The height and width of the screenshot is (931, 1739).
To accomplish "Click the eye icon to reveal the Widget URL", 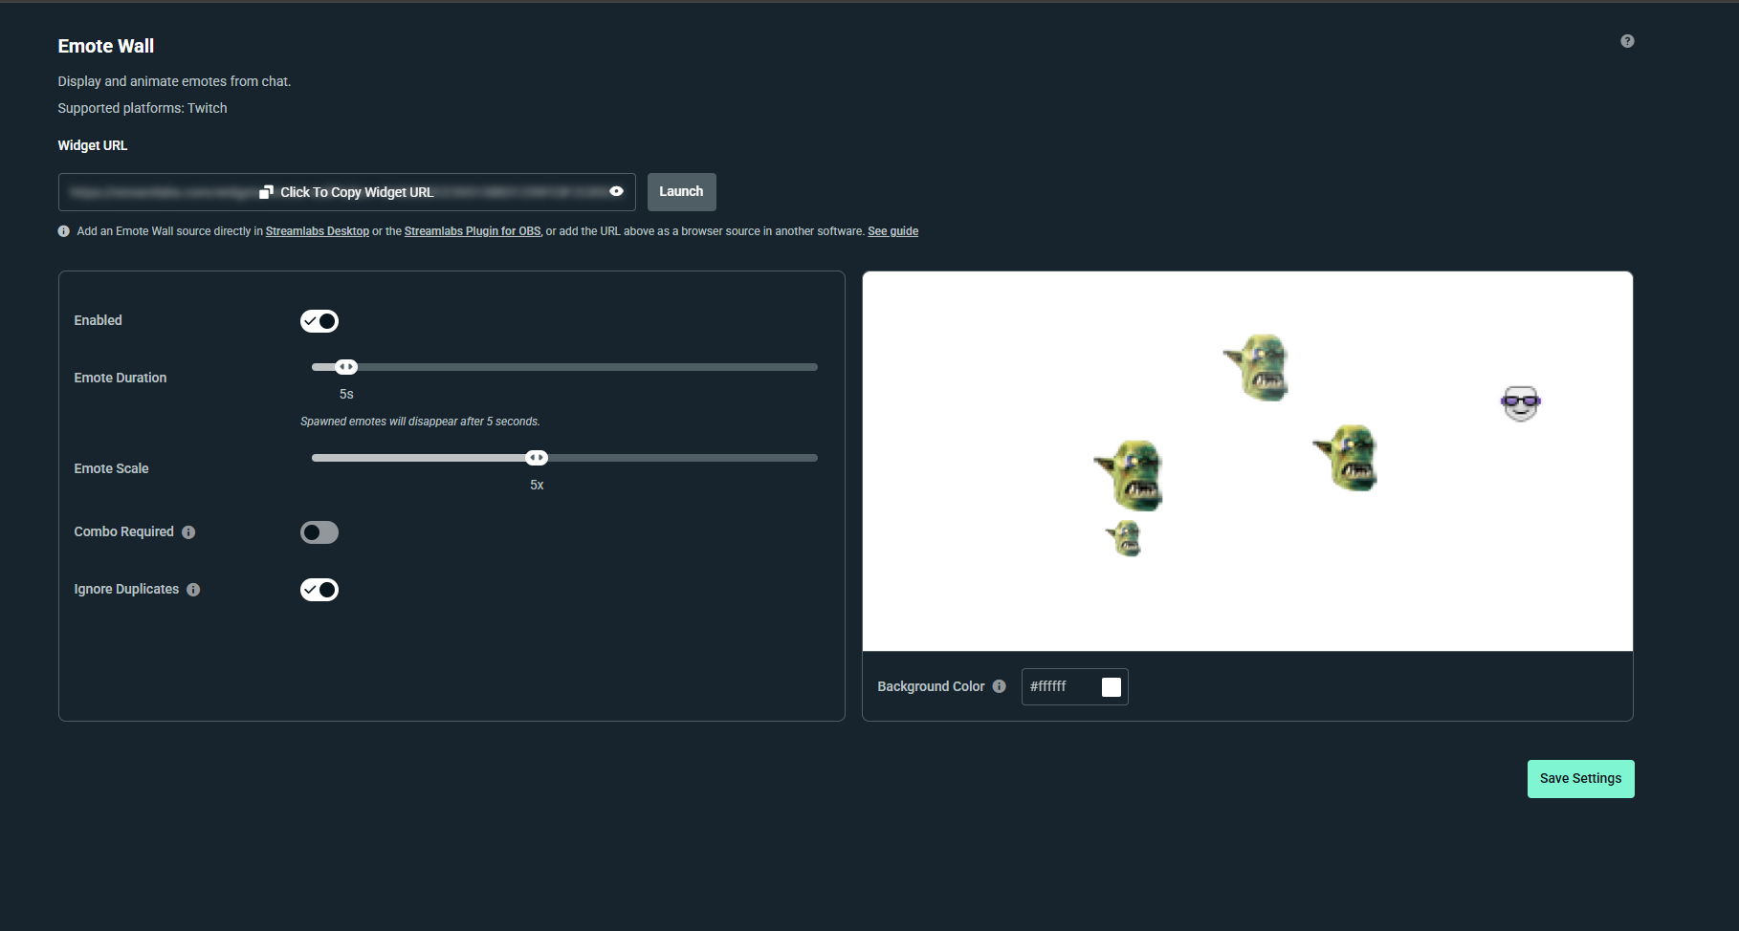I will [x=617, y=191].
